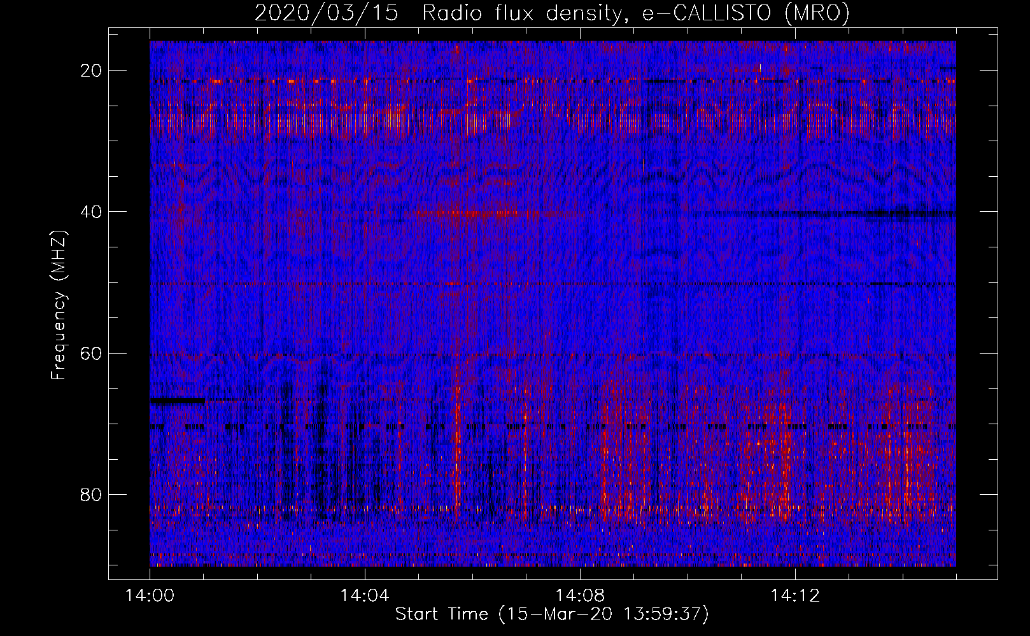This screenshot has width=1030, height=636.
Task: Click the plot title showing 2020/03/15 Radio flux density
Action: click(552, 13)
